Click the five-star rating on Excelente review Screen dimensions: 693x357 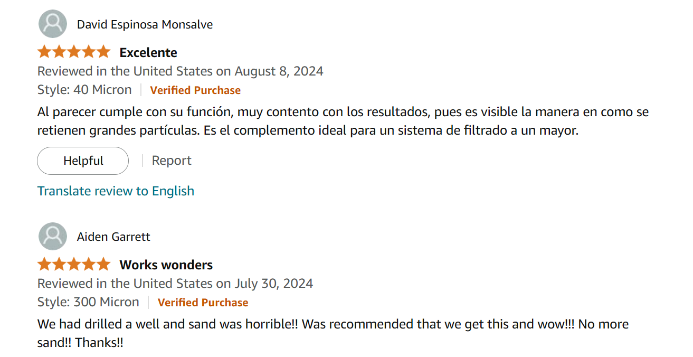[74, 52]
